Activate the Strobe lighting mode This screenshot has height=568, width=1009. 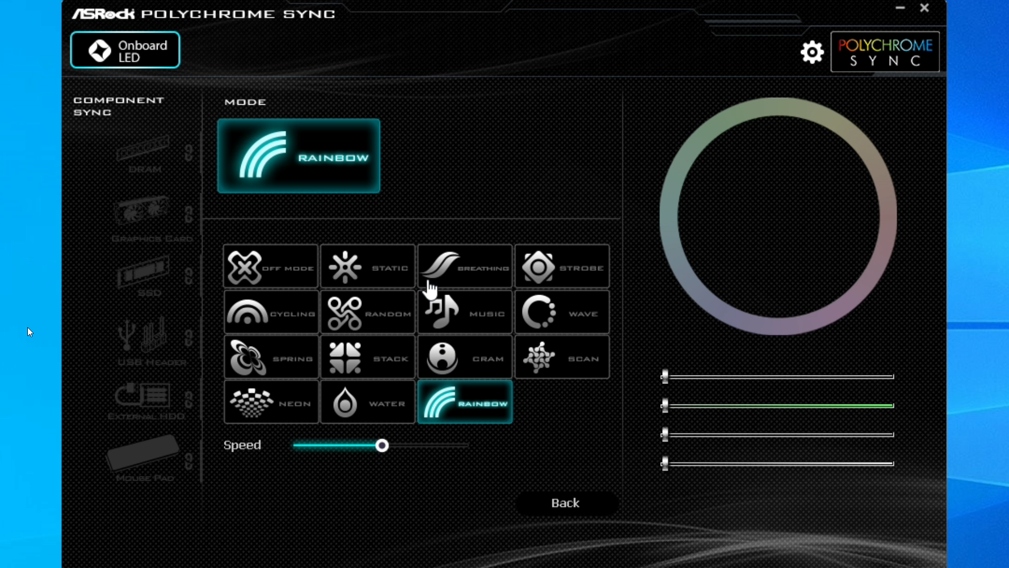click(x=562, y=267)
